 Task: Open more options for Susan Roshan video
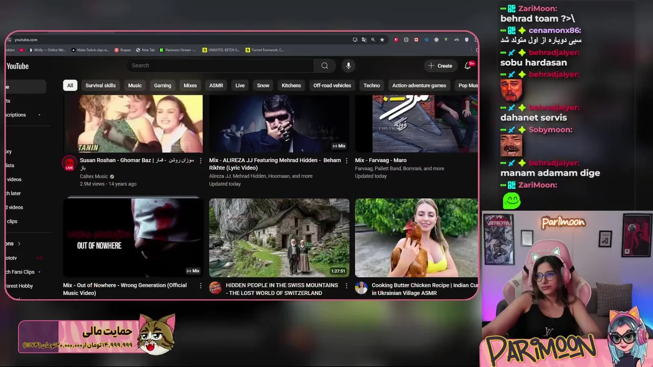[200, 161]
